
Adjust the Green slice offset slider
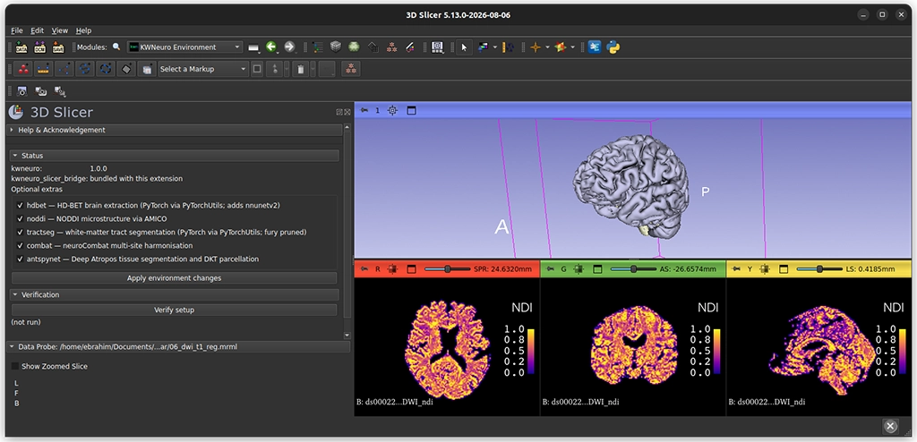(x=633, y=269)
